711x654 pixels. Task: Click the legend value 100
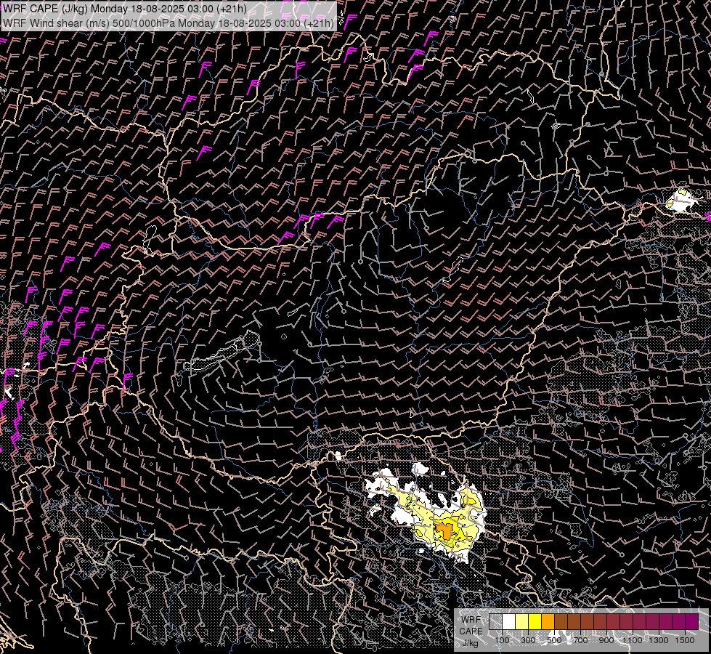point(503,640)
